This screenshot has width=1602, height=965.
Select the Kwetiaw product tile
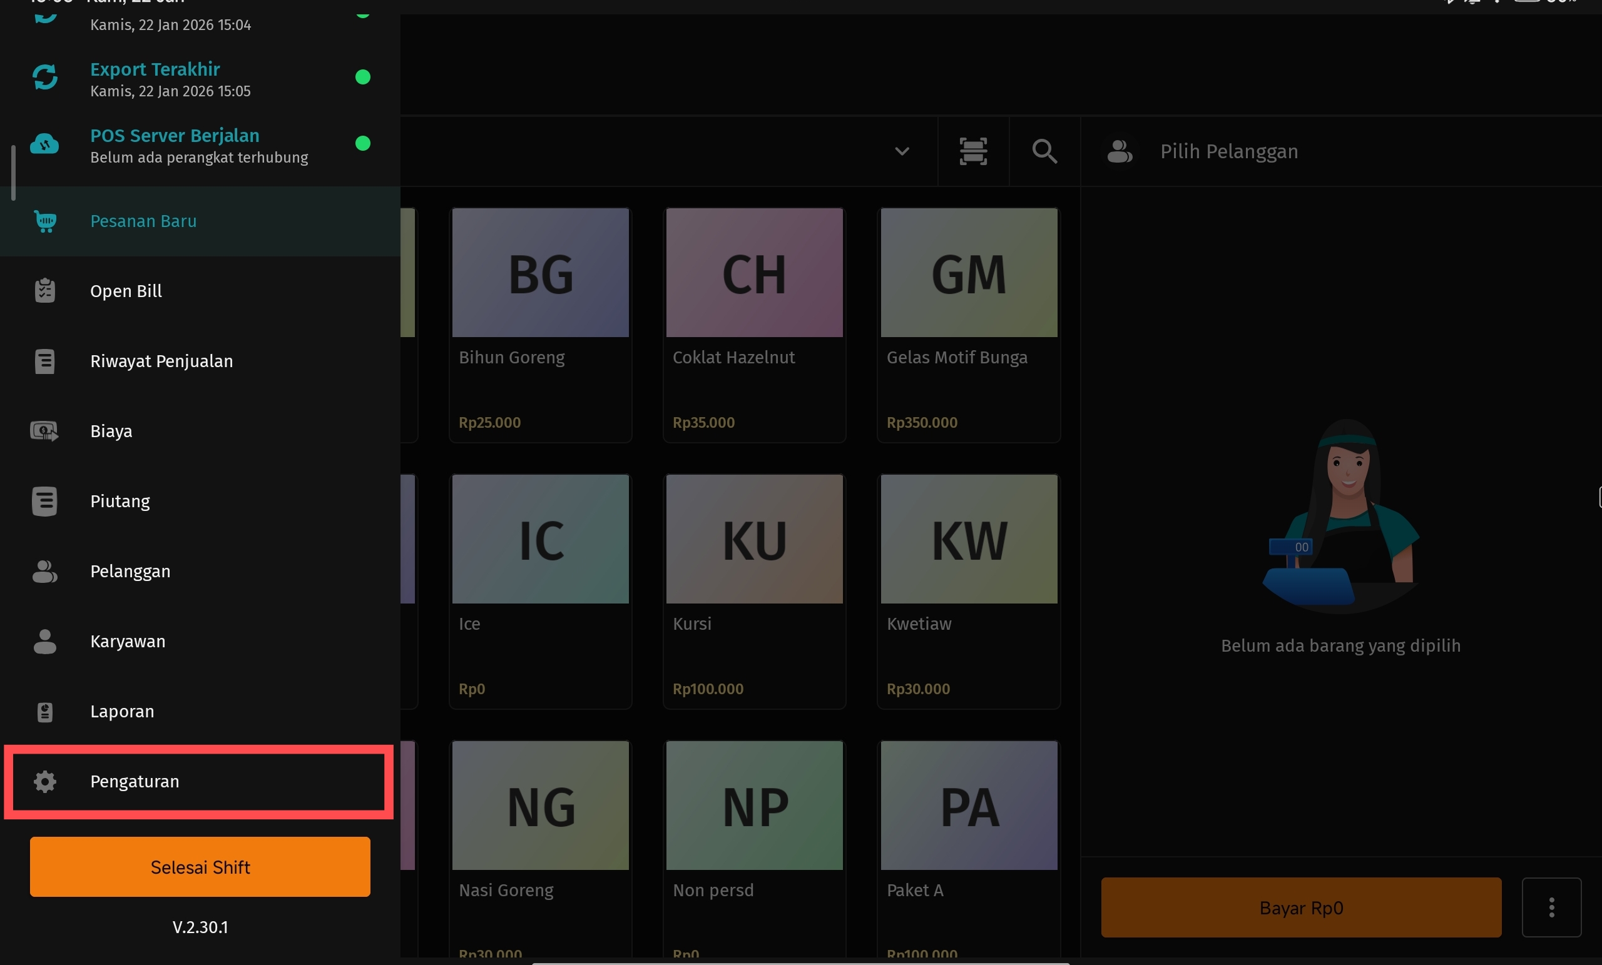969,592
